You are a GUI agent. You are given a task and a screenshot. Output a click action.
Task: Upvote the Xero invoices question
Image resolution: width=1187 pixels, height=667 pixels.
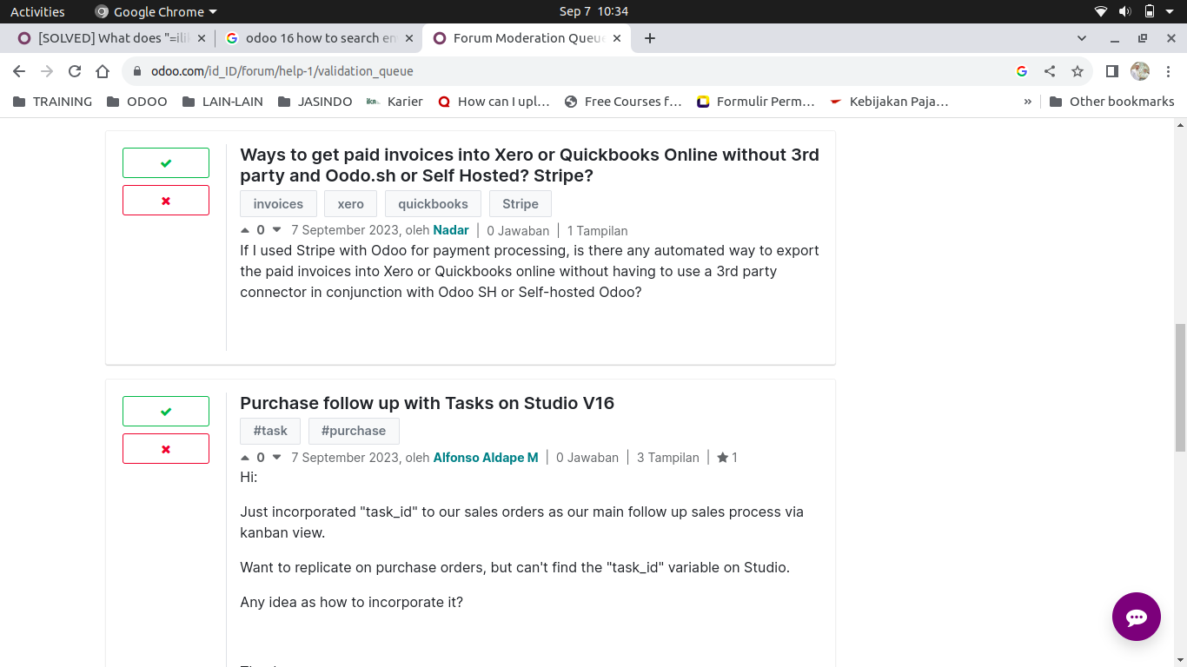click(x=244, y=230)
